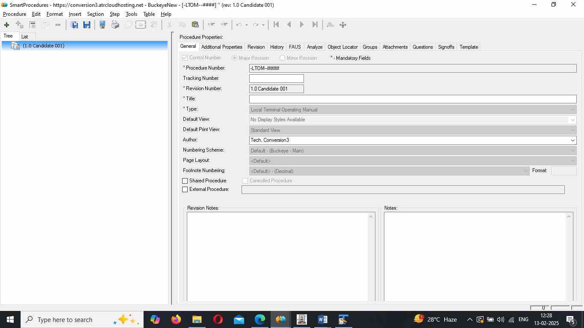Switch to the List tab
584x328 pixels.
(25, 37)
